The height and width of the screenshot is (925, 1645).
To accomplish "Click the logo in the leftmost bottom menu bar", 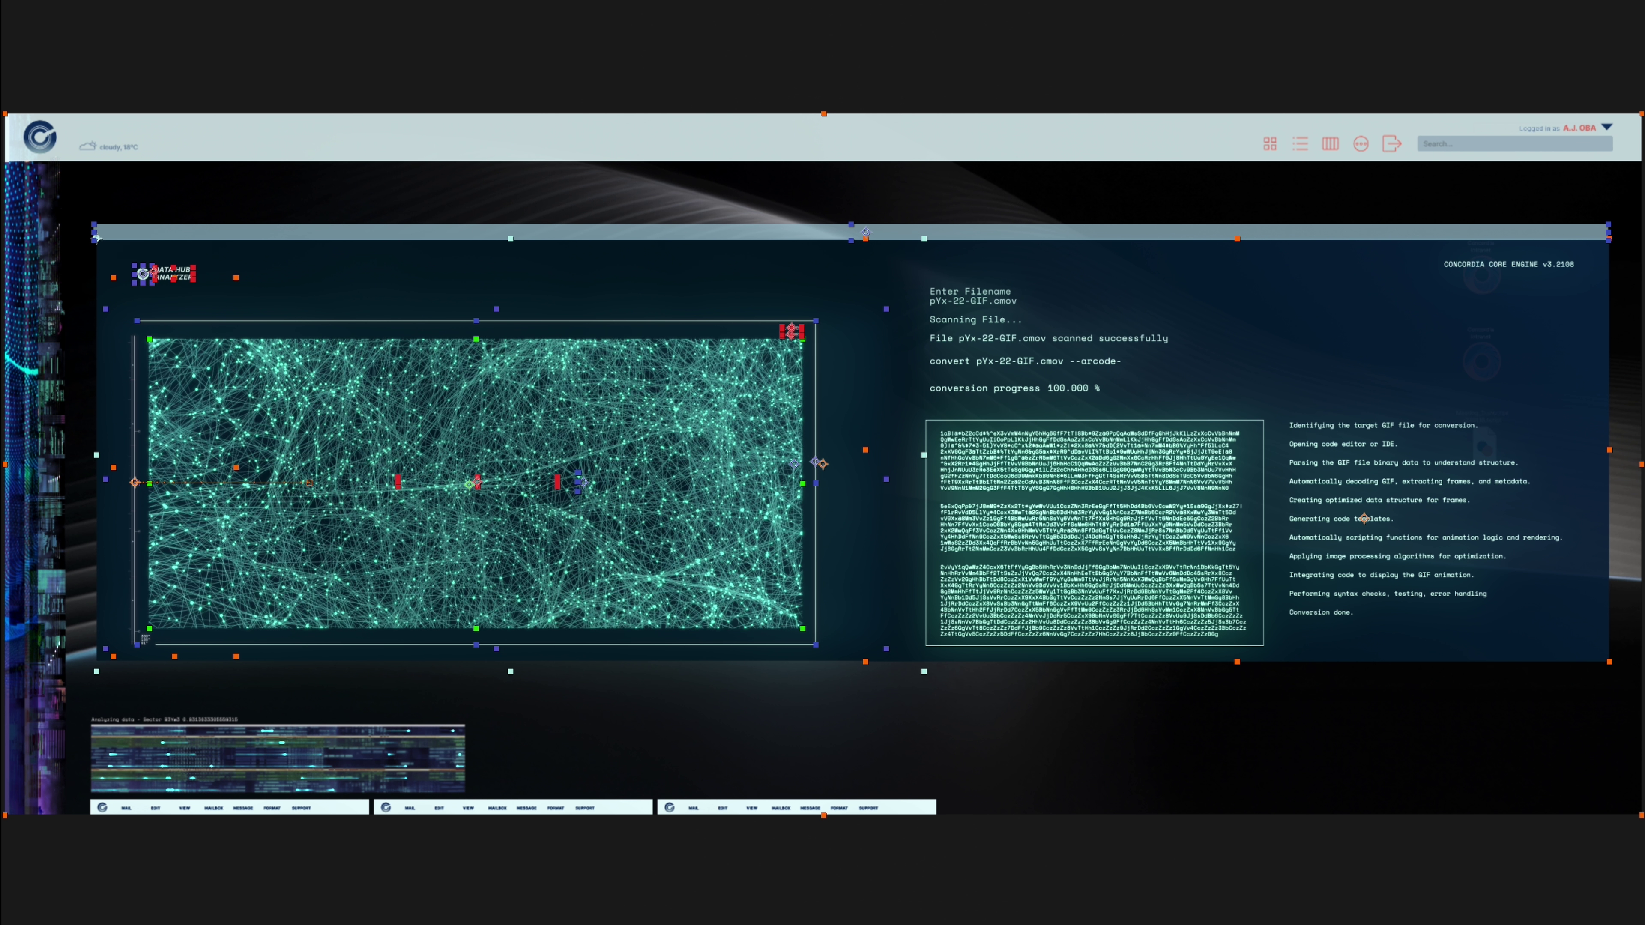I will coord(102,808).
